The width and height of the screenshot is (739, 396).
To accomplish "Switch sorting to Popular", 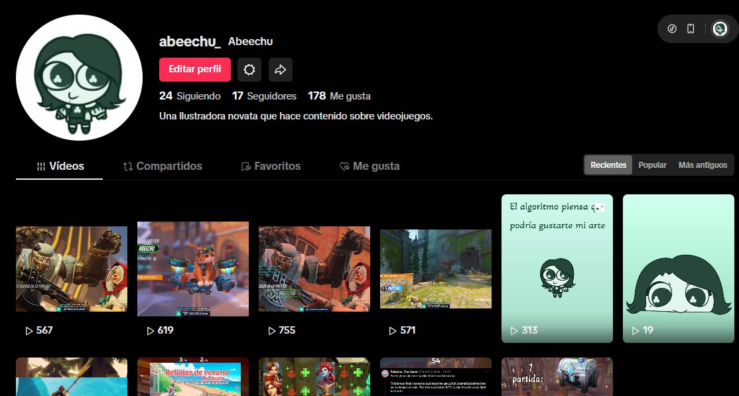I will click(652, 165).
